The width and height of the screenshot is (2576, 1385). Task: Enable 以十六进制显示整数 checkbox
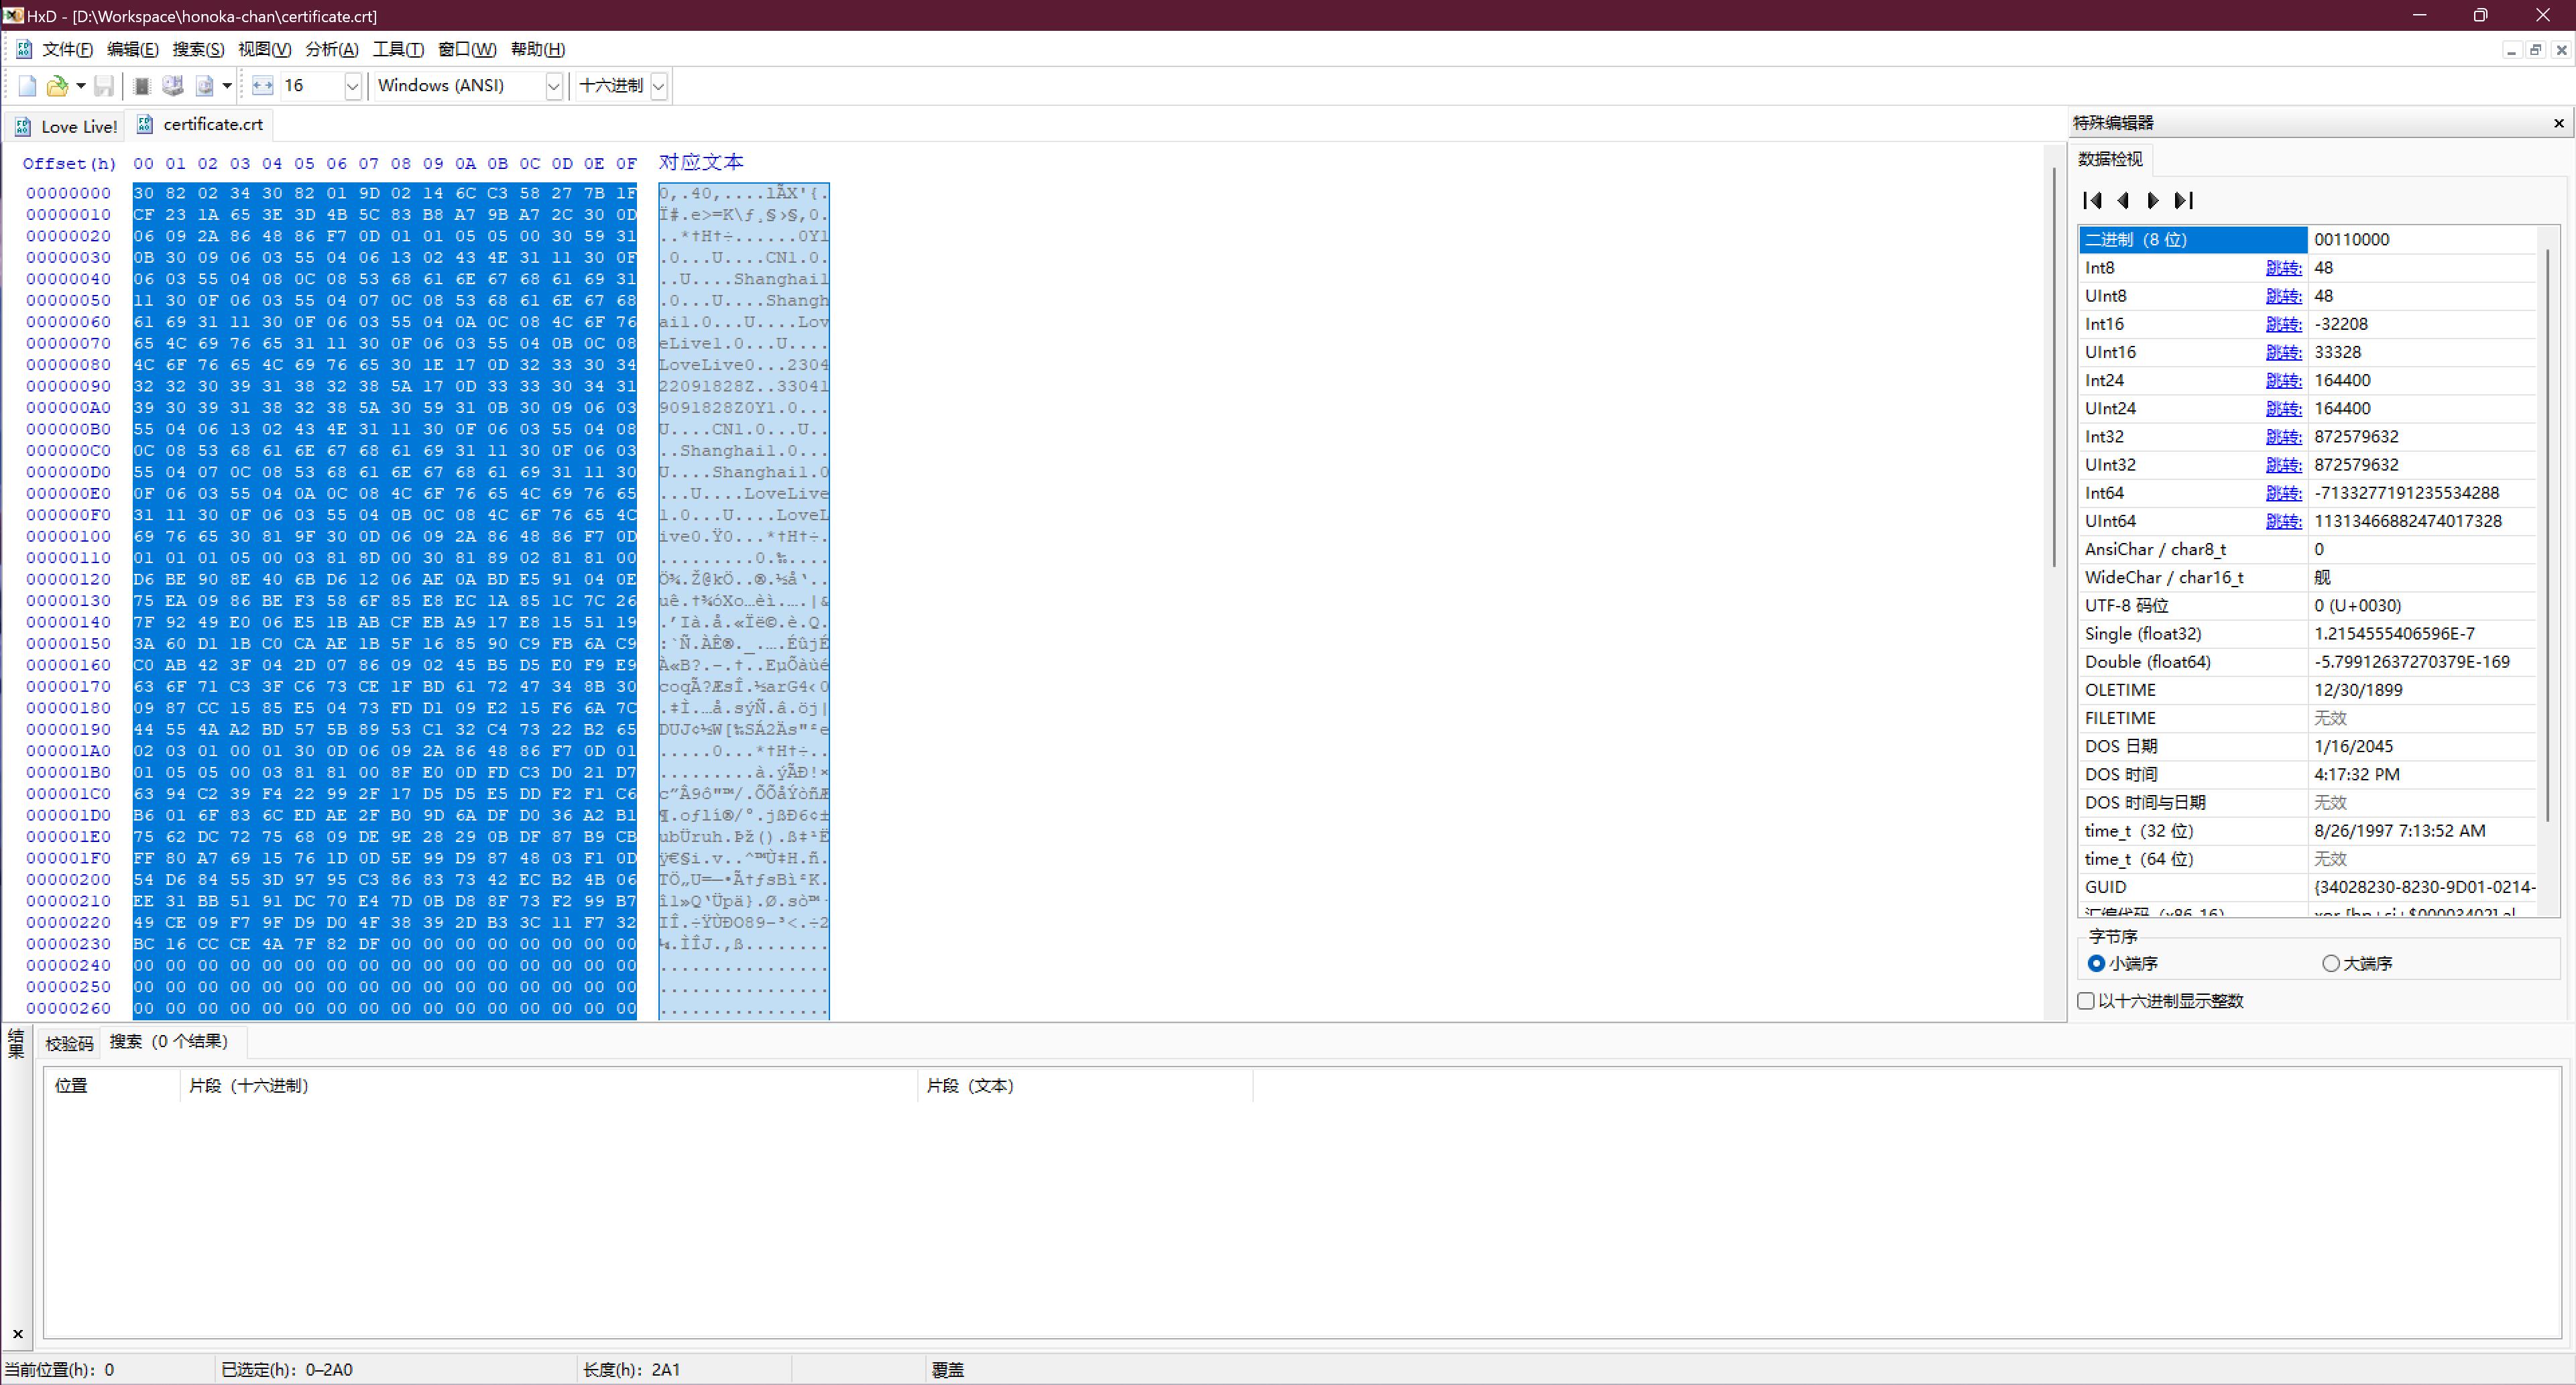point(2085,1001)
